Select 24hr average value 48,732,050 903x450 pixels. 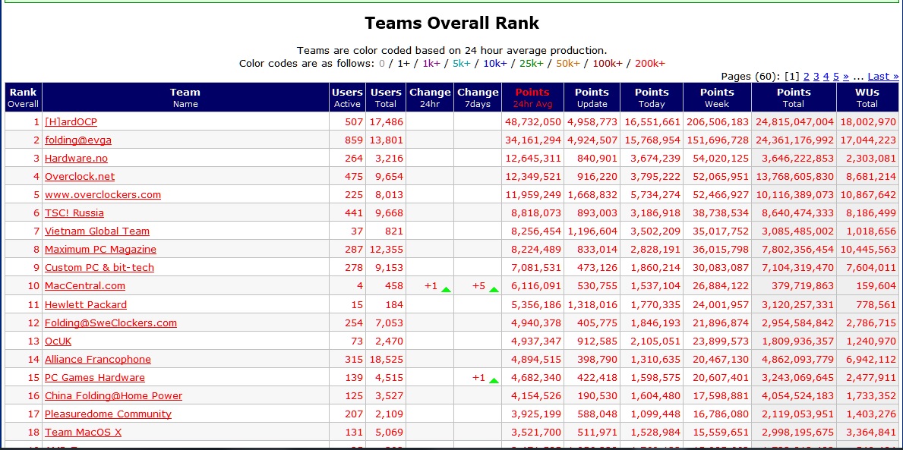pyautogui.click(x=532, y=121)
